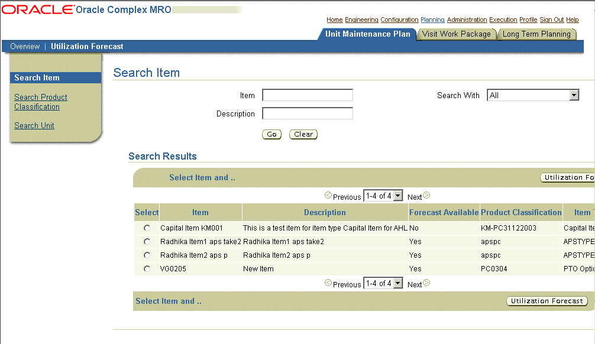
Task: Click the top Next arrow icon
Action: (426, 195)
